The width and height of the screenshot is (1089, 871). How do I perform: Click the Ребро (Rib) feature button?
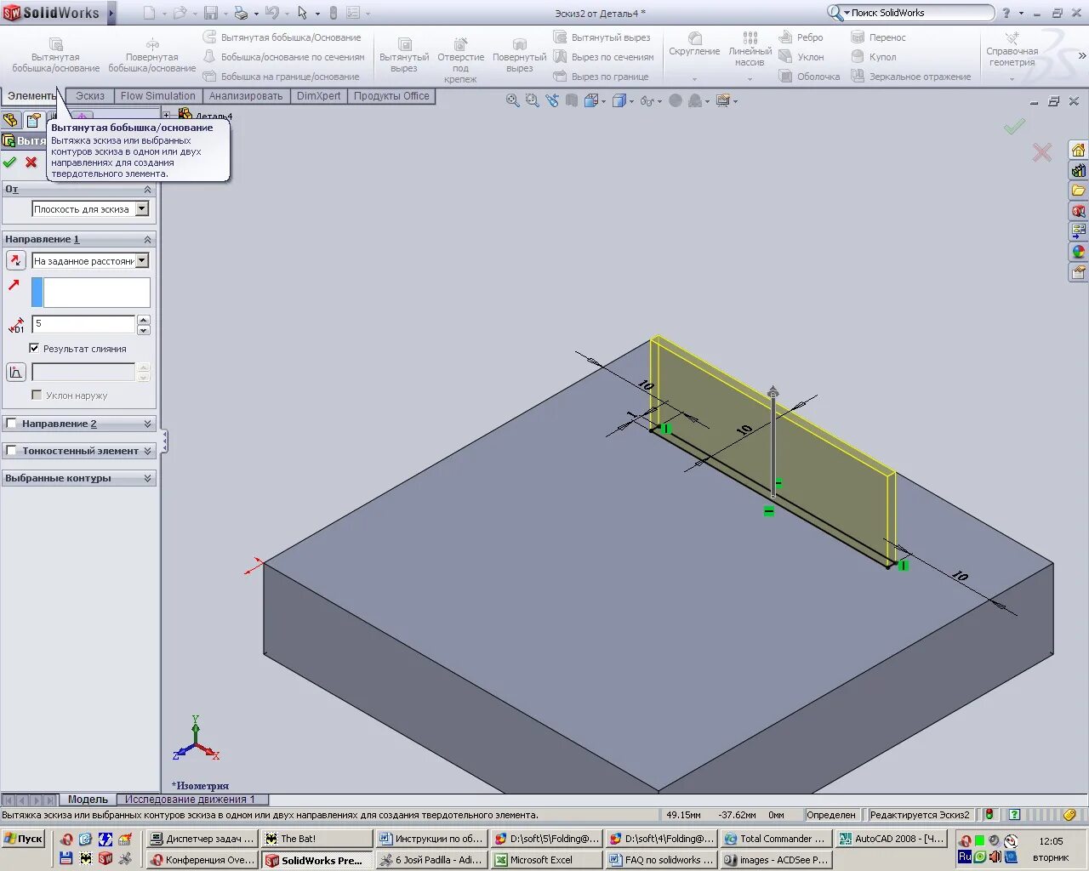[801, 37]
